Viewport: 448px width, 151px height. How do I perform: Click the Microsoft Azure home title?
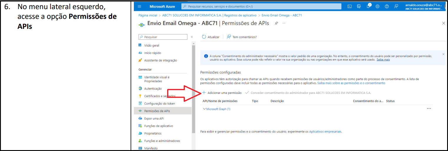162,6
